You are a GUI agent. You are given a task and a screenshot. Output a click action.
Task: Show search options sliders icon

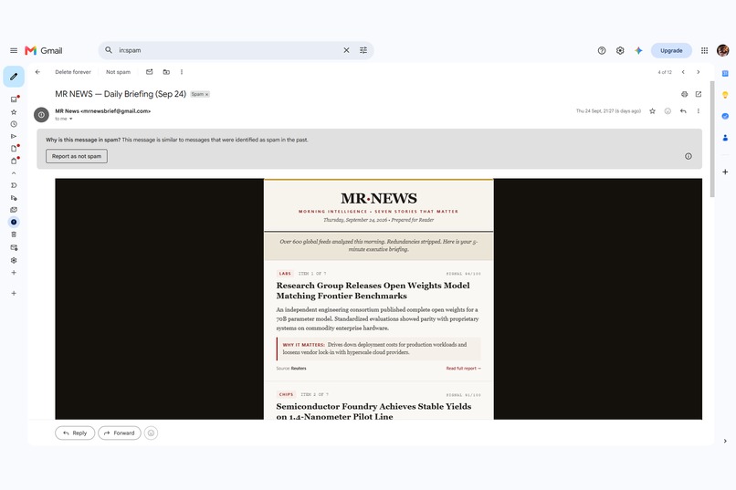pyautogui.click(x=363, y=50)
